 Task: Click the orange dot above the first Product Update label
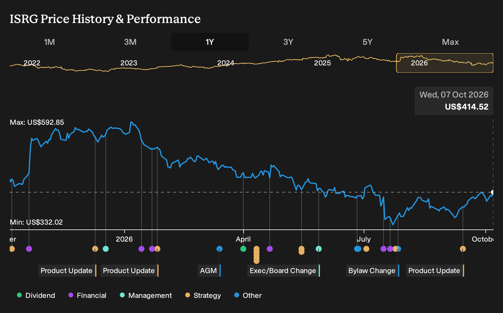95,249
